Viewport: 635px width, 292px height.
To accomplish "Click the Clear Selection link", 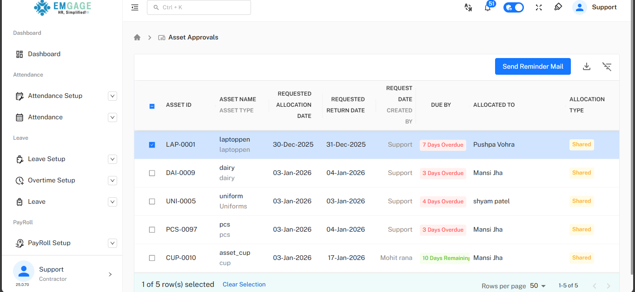I will click(x=244, y=285).
